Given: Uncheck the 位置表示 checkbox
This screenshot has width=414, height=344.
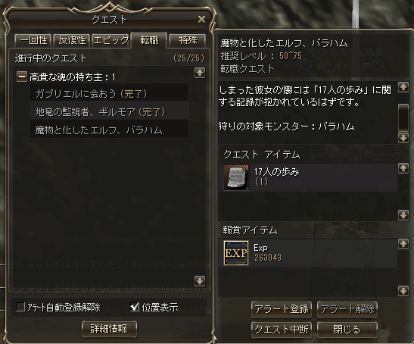Looking at the screenshot, I should tap(135, 307).
